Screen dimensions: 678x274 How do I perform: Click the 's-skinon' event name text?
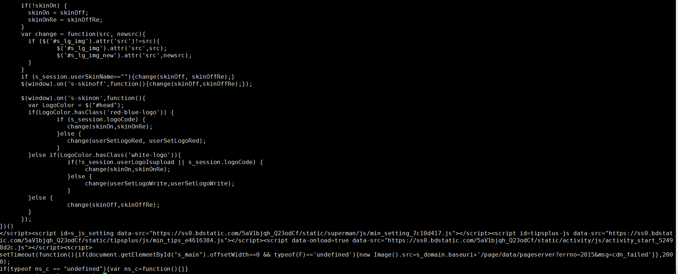85,98
